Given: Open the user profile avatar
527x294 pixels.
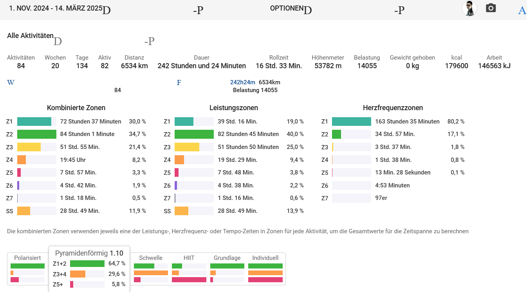Looking at the screenshot, I should click(469, 8).
